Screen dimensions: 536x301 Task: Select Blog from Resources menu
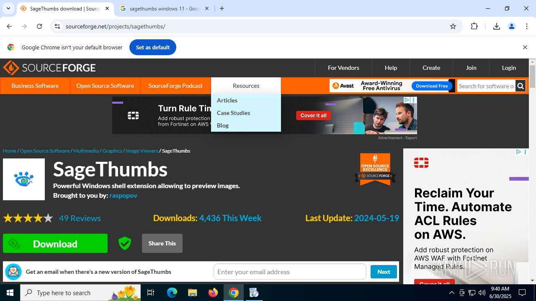[x=223, y=125]
